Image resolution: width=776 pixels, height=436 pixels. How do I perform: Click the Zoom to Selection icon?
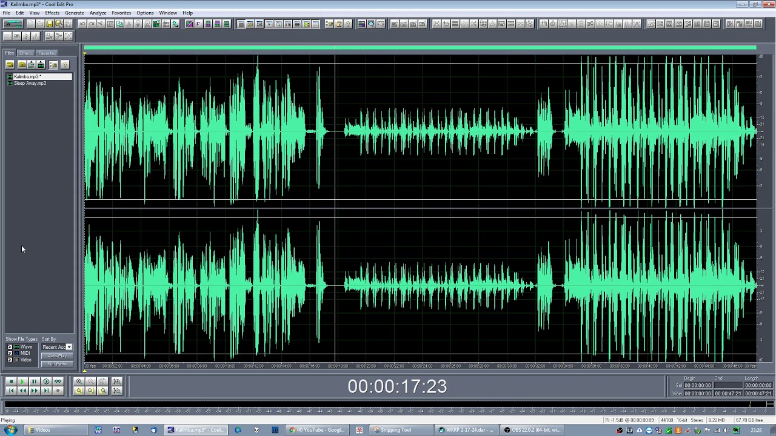(x=79, y=391)
